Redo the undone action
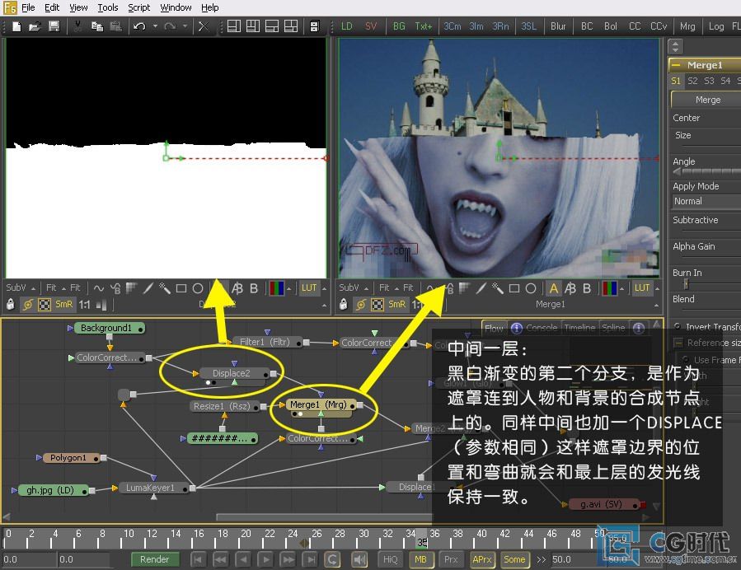The height and width of the screenshot is (570, 741). click(170, 26)
